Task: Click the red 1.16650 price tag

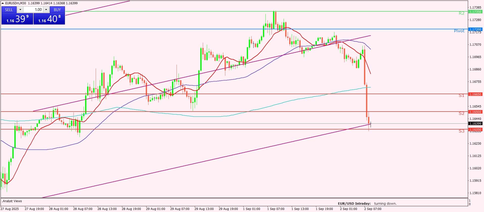Action: (475, 94)
